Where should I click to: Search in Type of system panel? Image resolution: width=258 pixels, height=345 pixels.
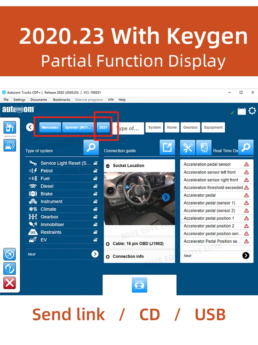(91, 147)
